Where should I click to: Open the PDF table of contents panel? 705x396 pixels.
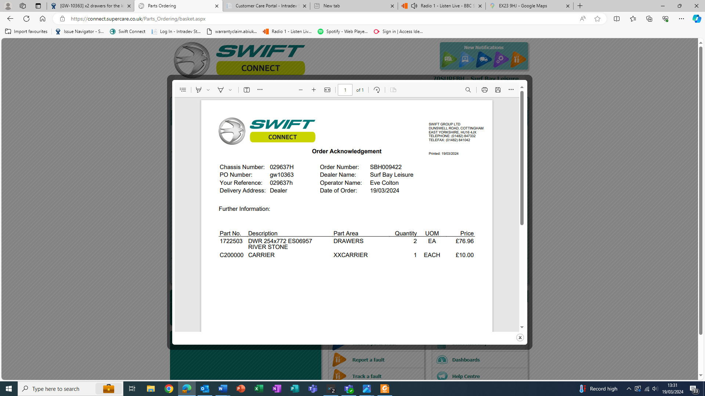(x=183, y=90)
